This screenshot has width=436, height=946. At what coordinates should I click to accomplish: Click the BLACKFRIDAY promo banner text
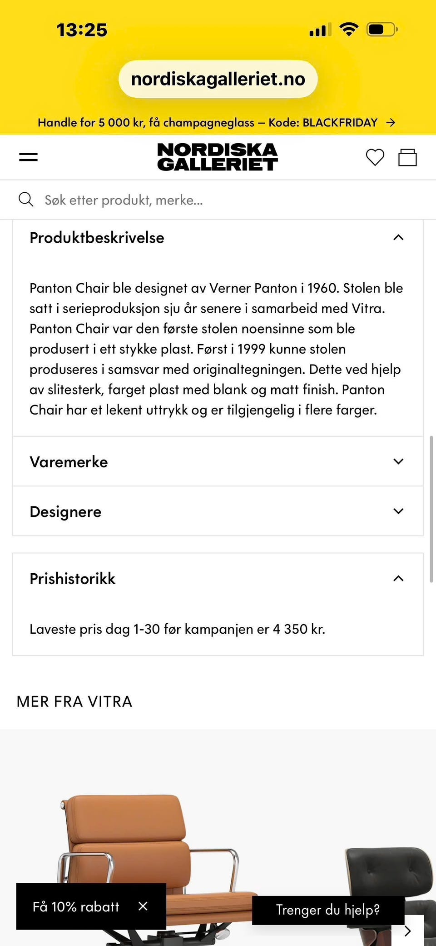[x=207, y=123]
